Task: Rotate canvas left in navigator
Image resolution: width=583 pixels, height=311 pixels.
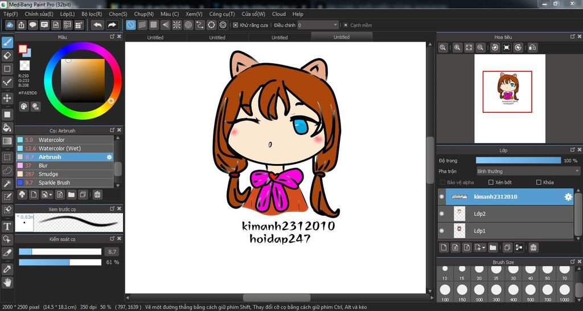Action: (x=495, y=48)
